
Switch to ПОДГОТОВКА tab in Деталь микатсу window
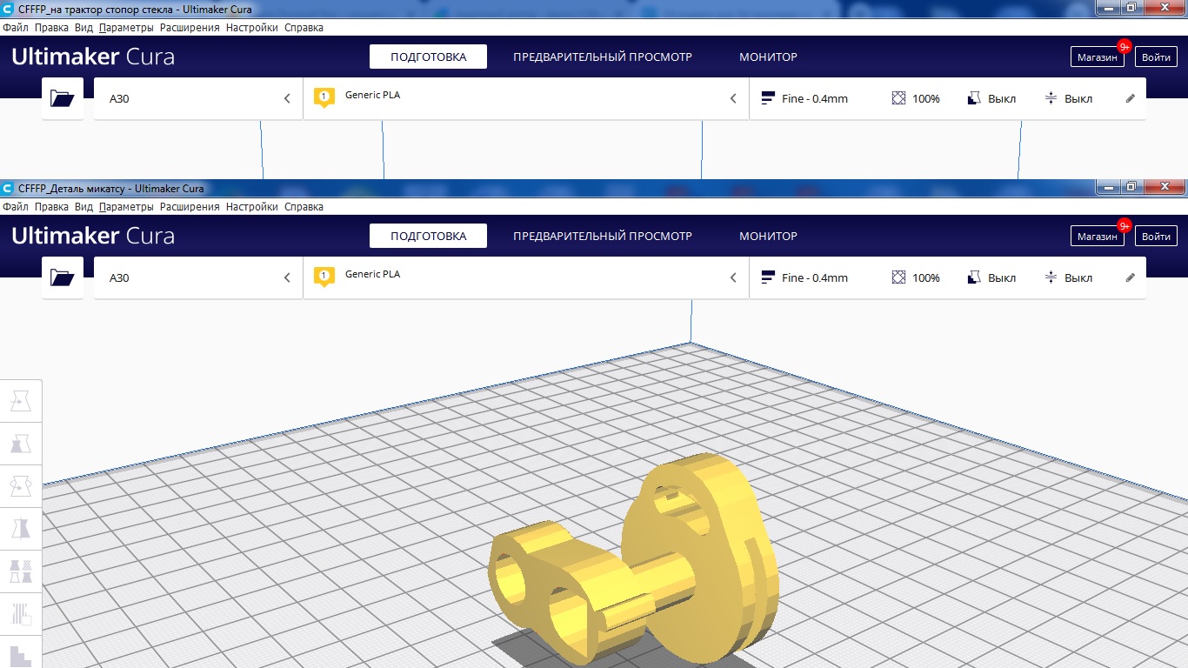(x=428, y=236)
